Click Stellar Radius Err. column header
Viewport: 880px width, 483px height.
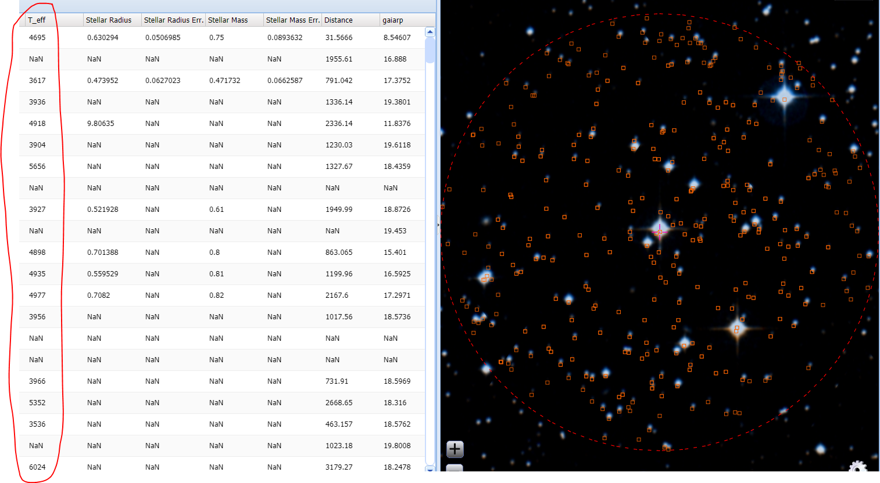pos(173,20)
